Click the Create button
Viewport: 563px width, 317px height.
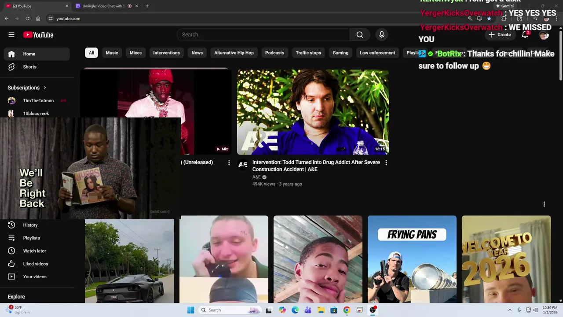pos(500,35)
